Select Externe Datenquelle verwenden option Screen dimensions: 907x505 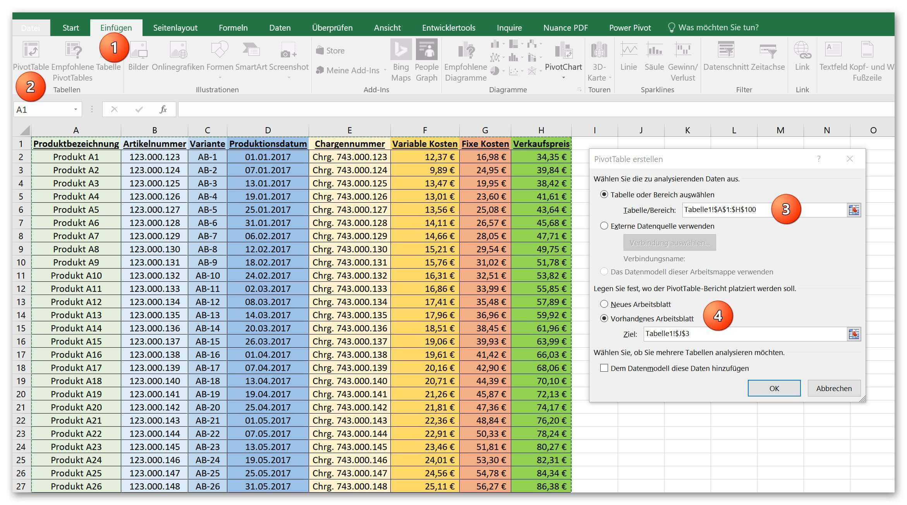[604, 226]
